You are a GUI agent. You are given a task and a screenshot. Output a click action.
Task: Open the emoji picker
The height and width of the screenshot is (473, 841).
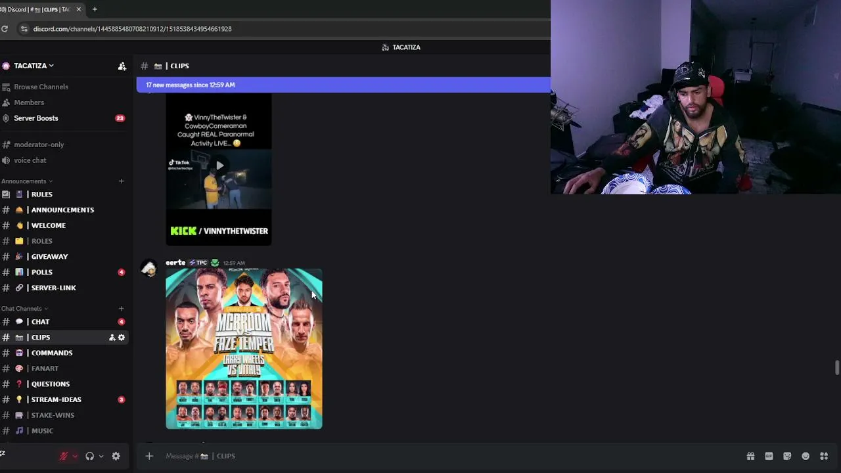click(806, 456)
